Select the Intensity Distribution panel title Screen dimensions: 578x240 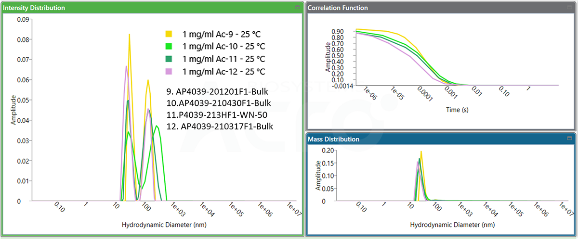pos(34,8)
